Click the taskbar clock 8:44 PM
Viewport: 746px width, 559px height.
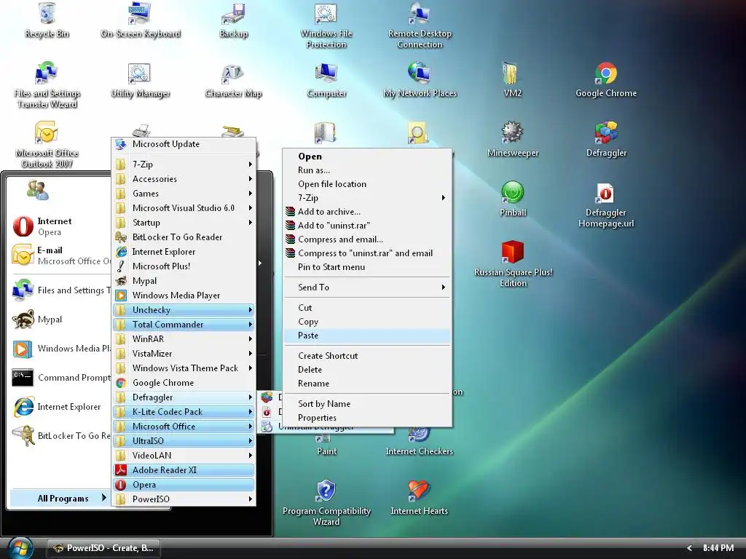tap(718, 548)
